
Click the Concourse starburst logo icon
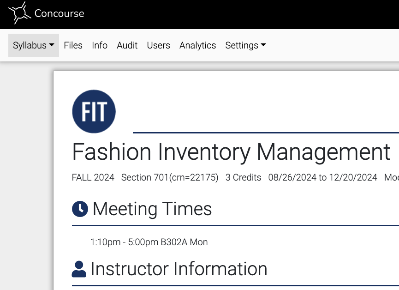(x=19, y=13)
